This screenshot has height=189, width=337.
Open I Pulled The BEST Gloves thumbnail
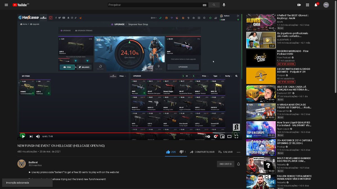tap(261, 22)
